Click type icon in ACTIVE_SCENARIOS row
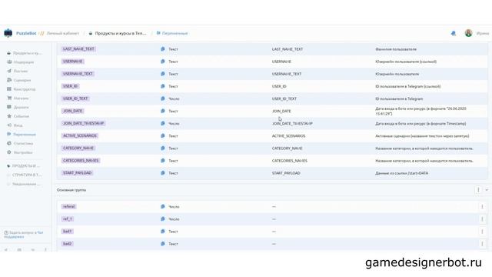The height and width of the screenshot is (277, 492). (x=162, y=135)
